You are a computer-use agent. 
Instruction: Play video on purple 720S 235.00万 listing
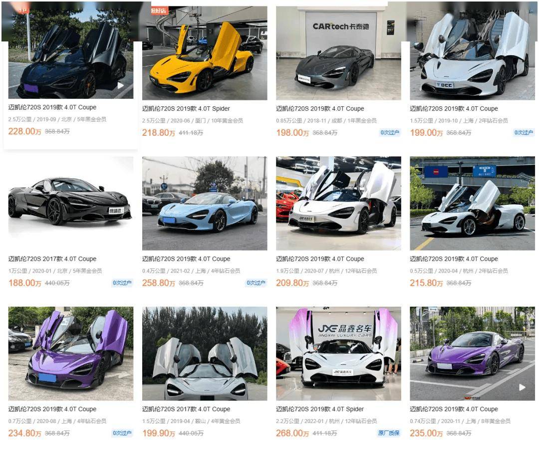(x=522, y=388)
